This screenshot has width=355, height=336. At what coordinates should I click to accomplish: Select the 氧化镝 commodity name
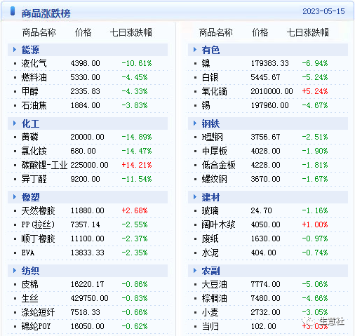coord(214,91)
